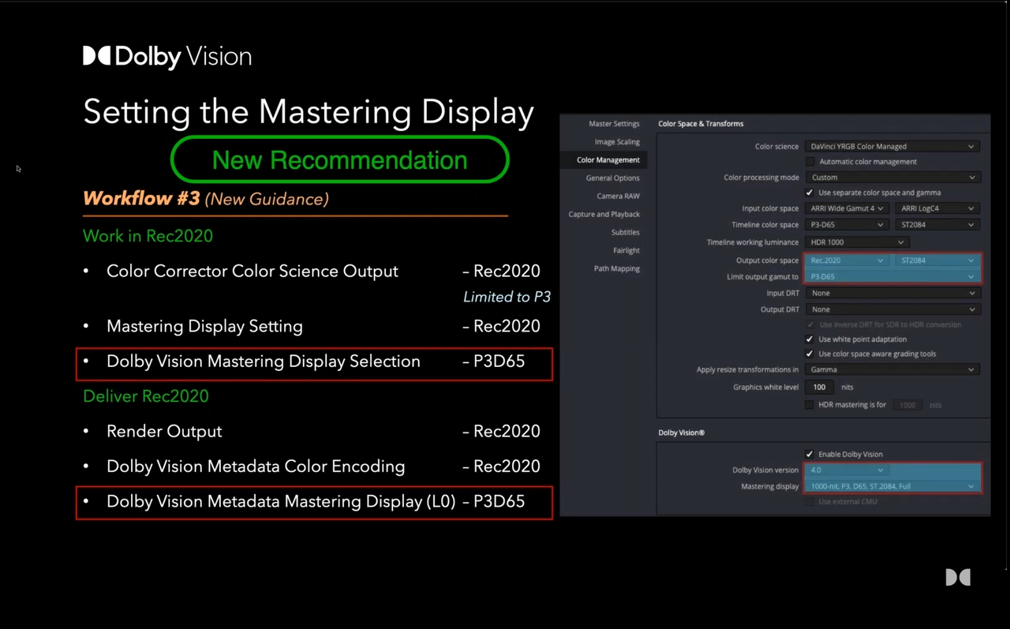Open the ARRI LogC4 input gamma dropdown

click(x=937, y=208)
